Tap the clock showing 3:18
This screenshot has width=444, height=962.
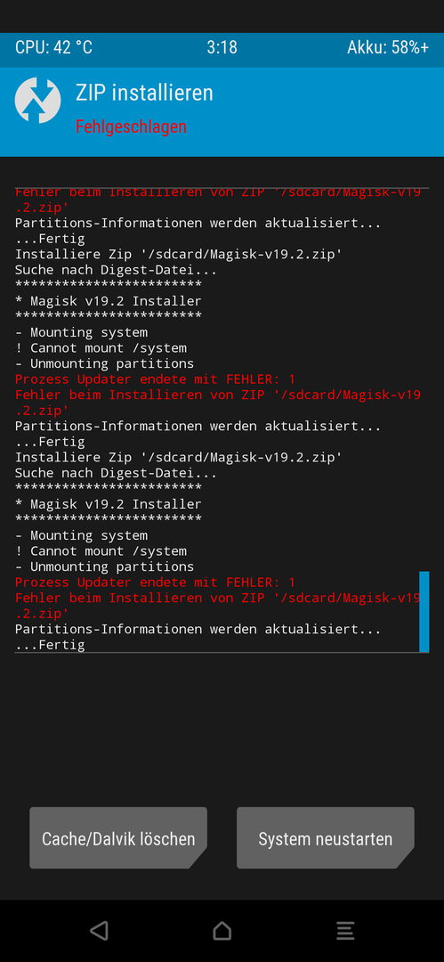222,48
